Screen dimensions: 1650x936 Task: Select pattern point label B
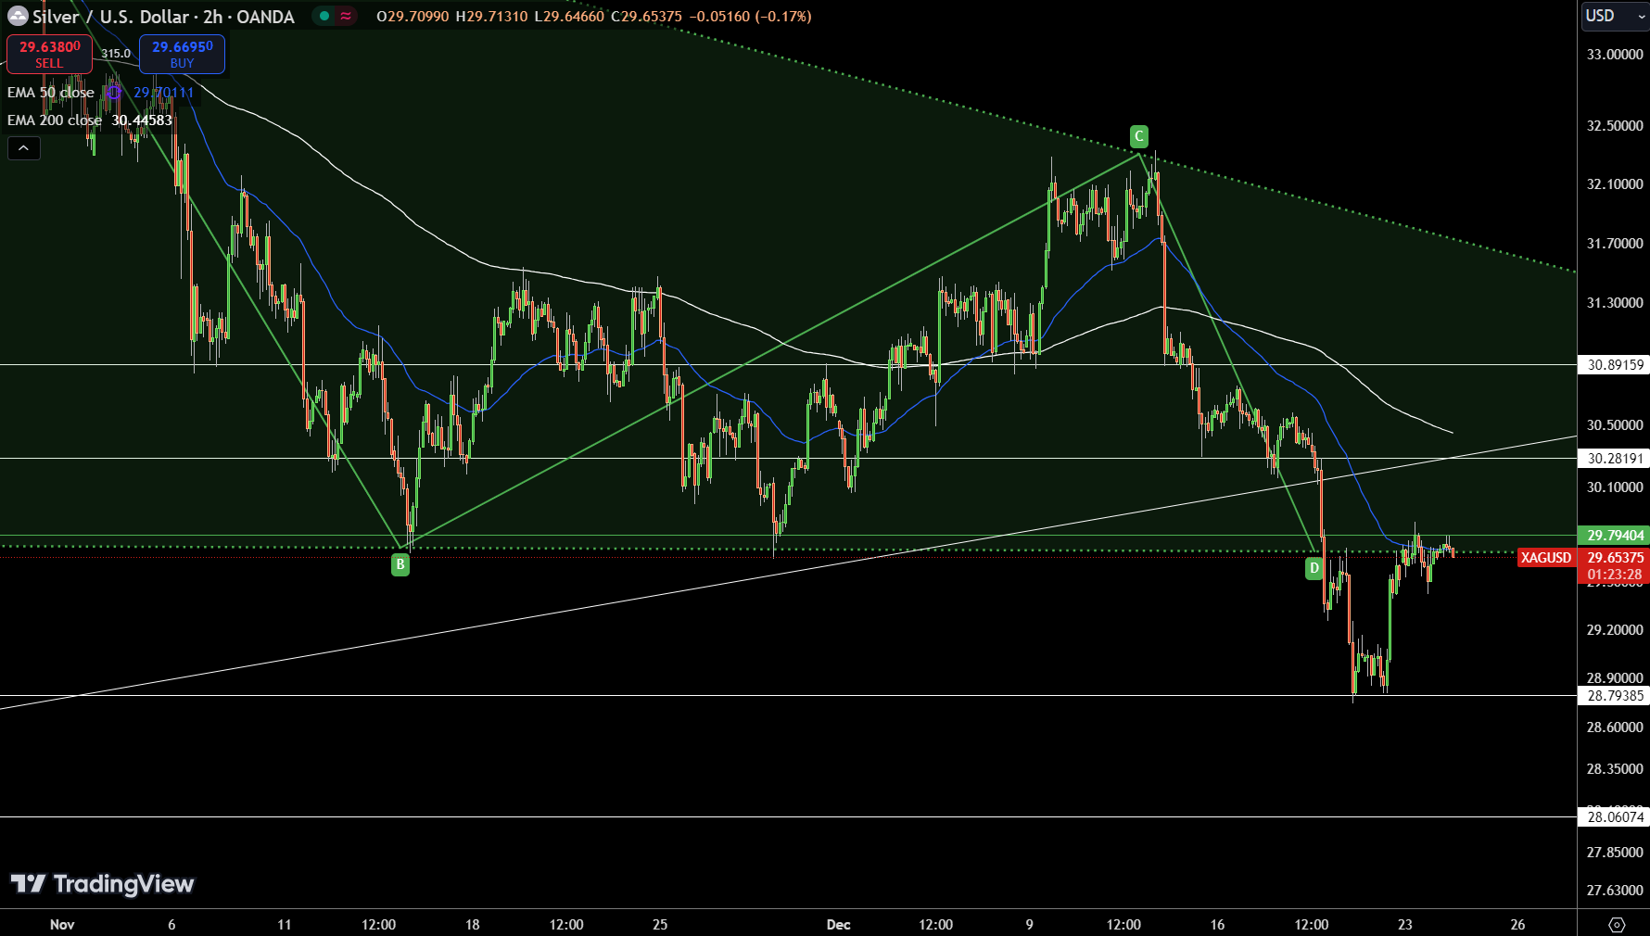[x=400, y=564]
